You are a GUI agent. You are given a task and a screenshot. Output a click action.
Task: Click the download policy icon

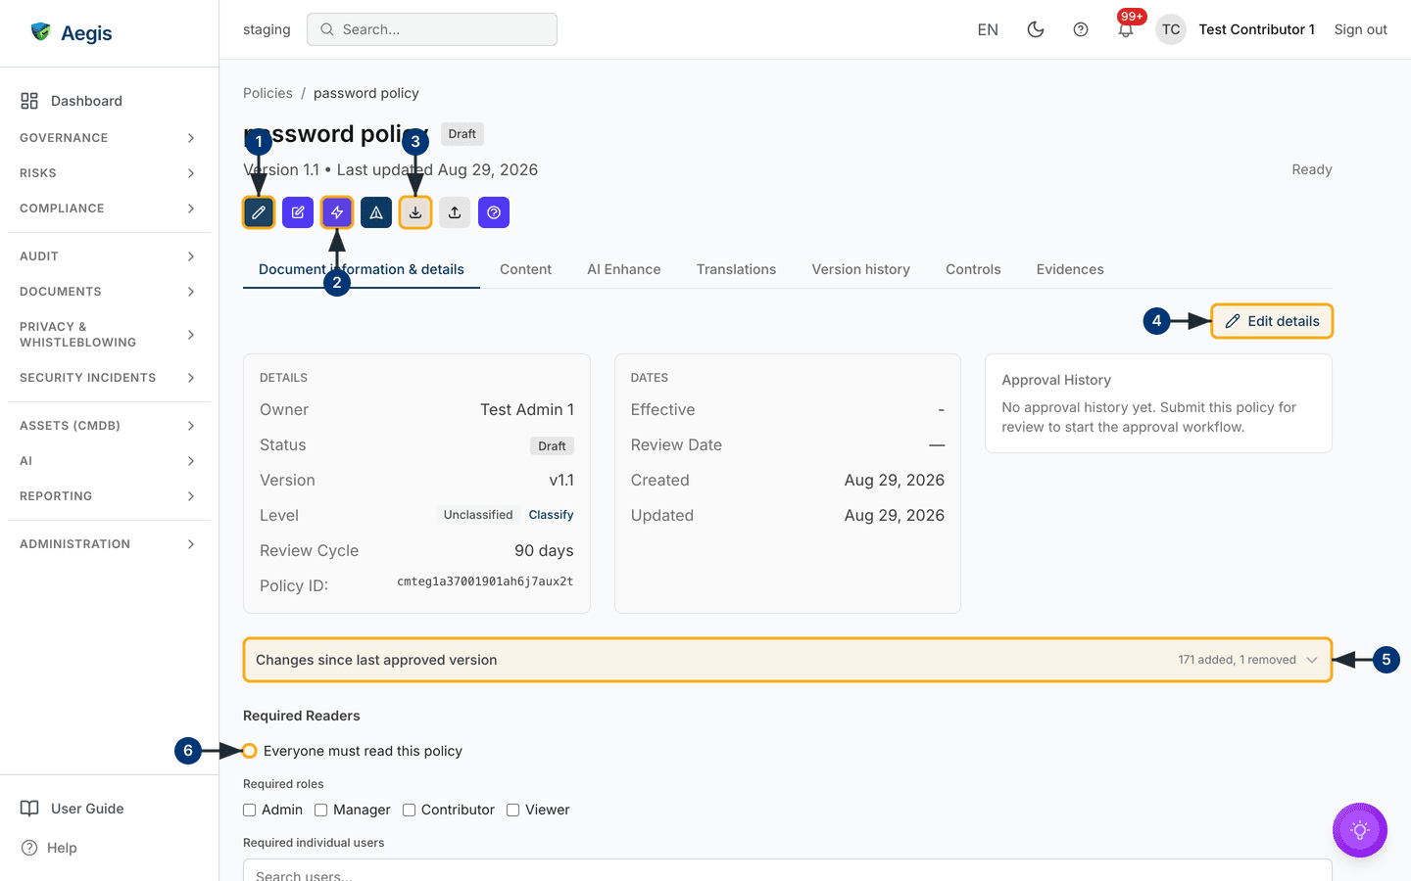[x=415, y=212]
